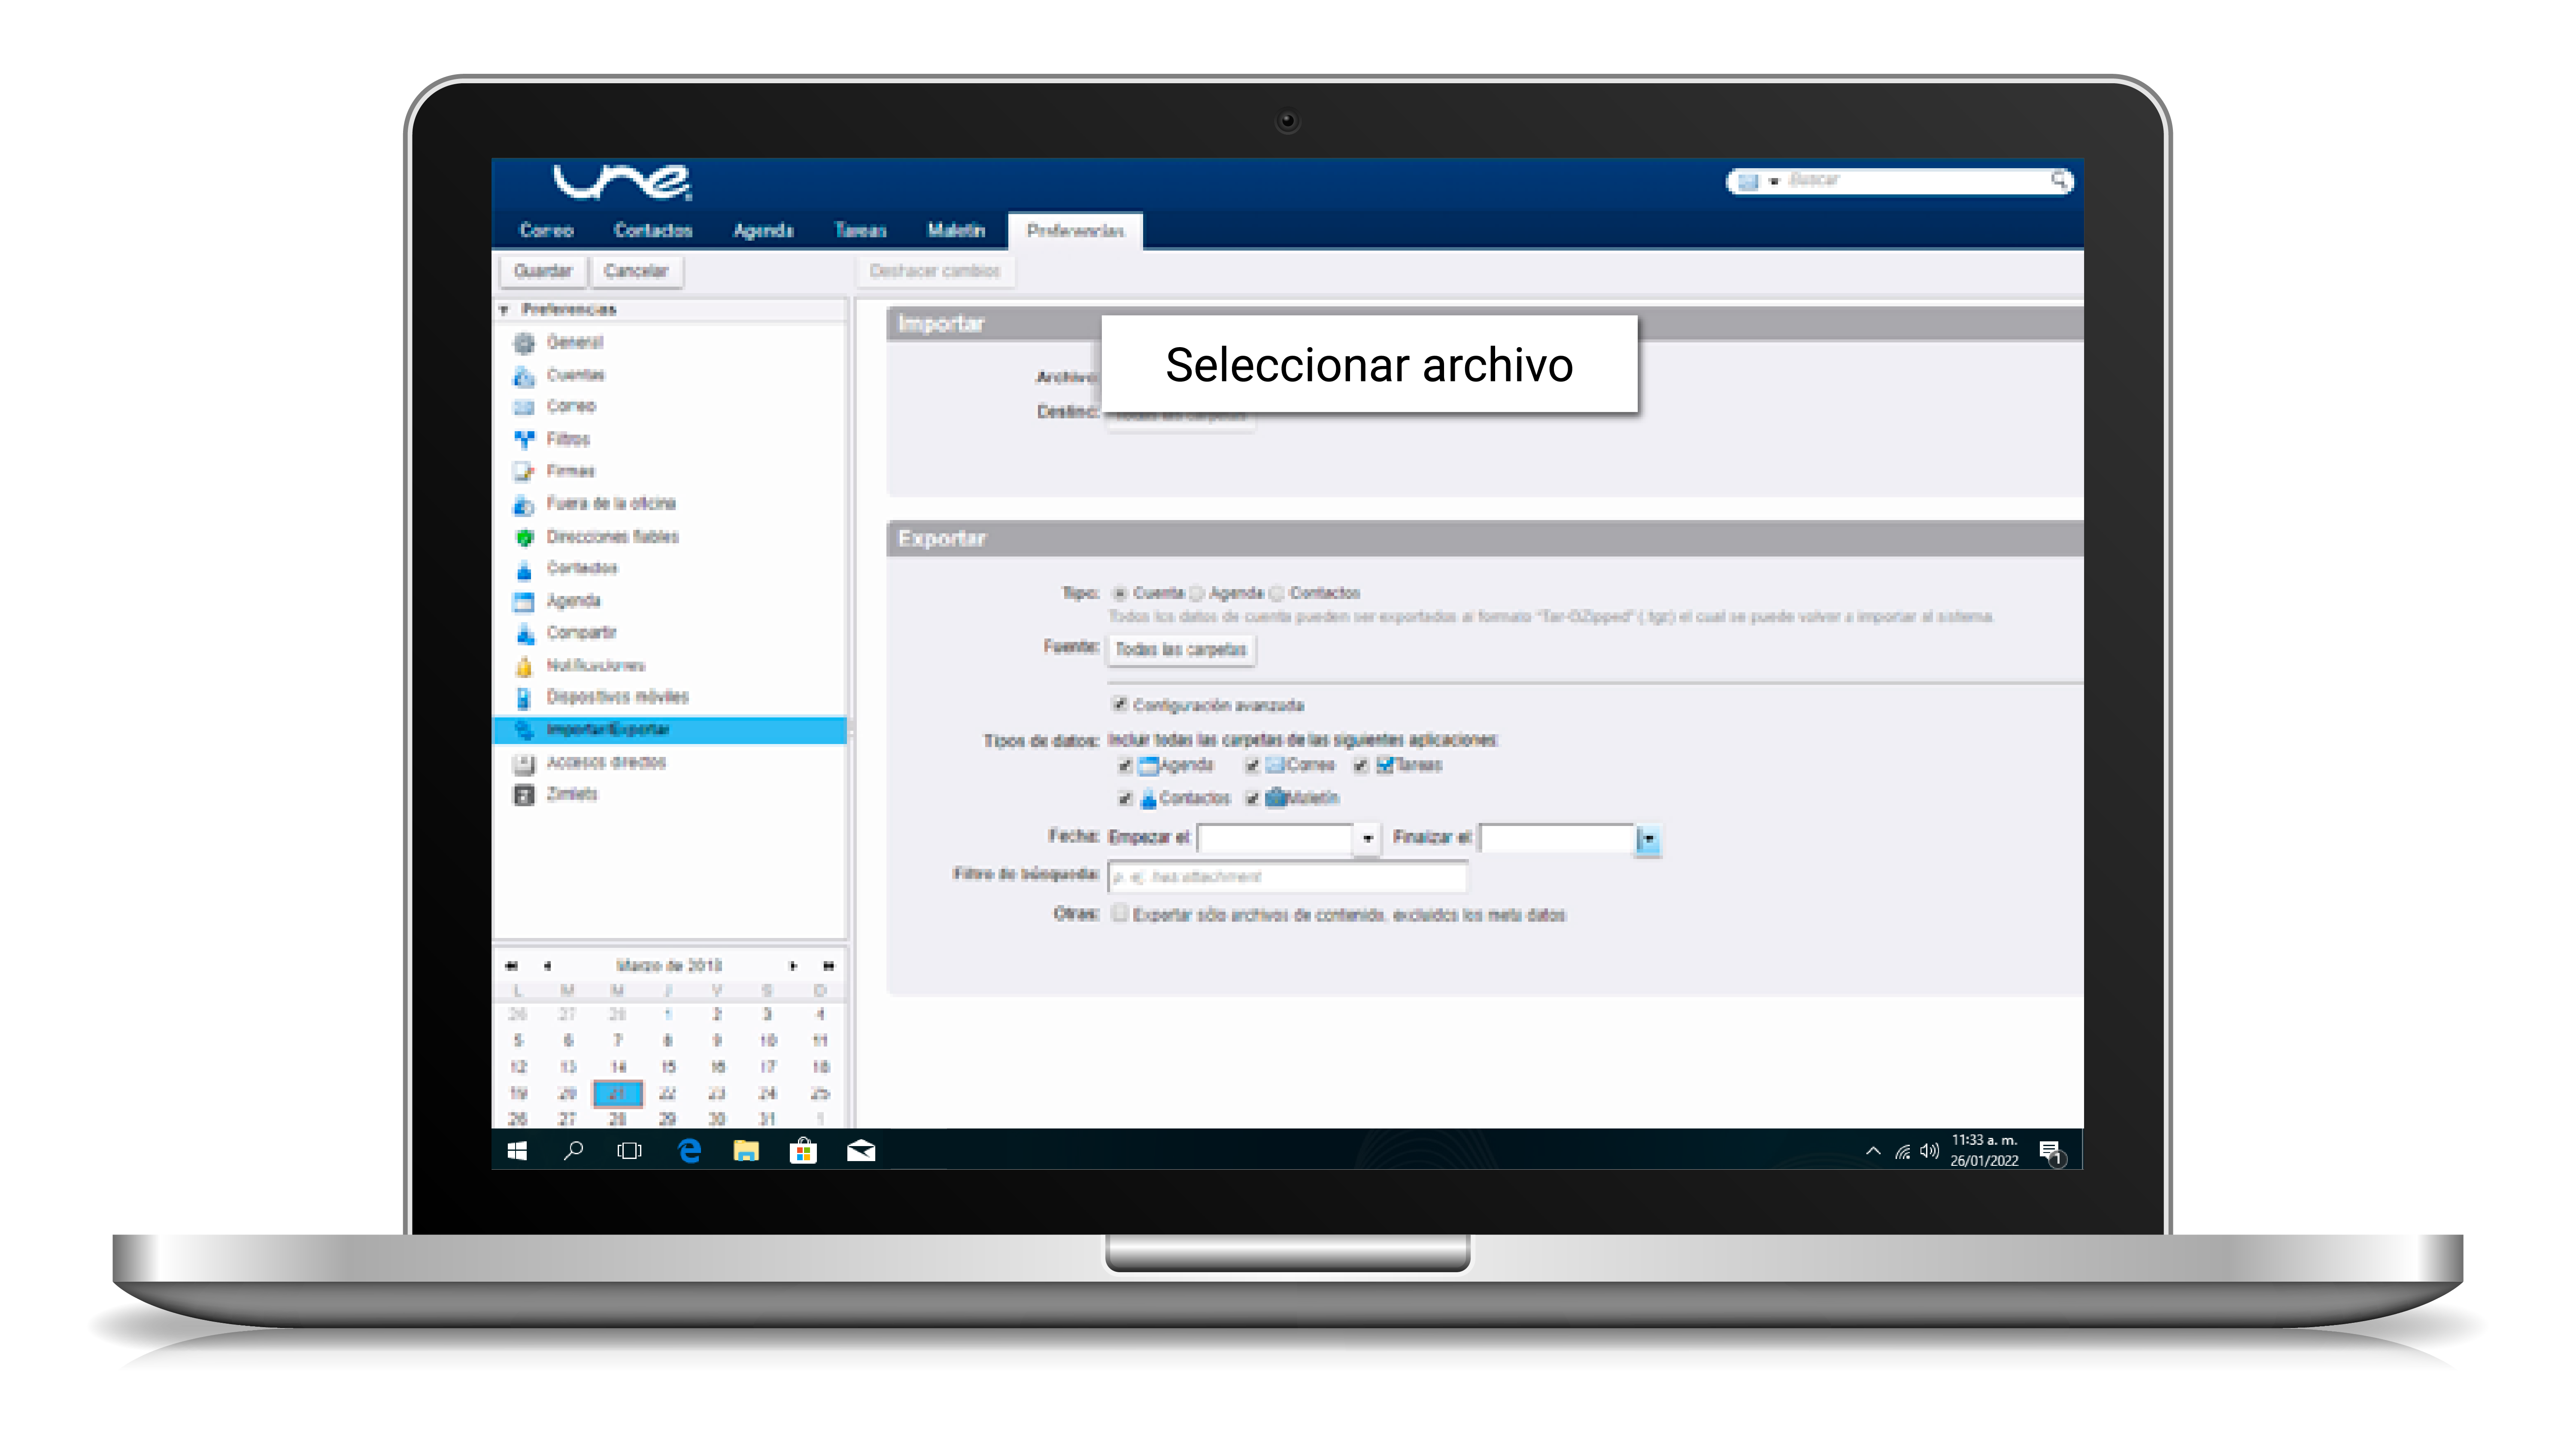Open the Finalizar el date dropdown

(x=1648, y=839)
